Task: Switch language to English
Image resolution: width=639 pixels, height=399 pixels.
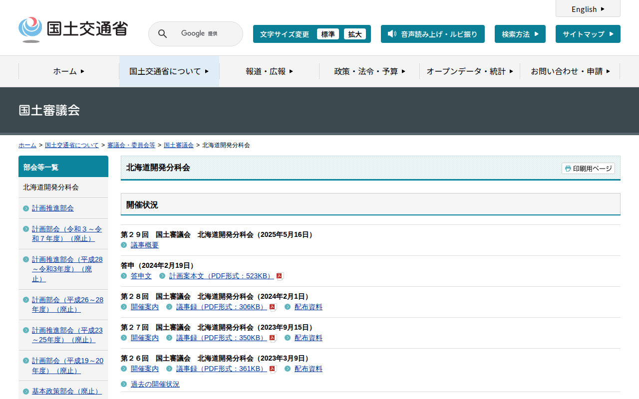Action: 588,9
